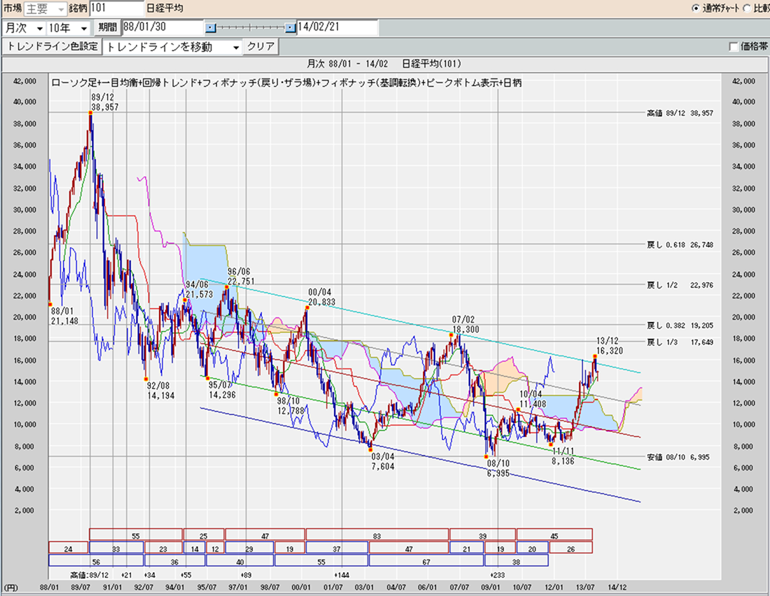770x596 pixels.
Task: Click the start date field 88/01/30
Action: click(162, 27)
